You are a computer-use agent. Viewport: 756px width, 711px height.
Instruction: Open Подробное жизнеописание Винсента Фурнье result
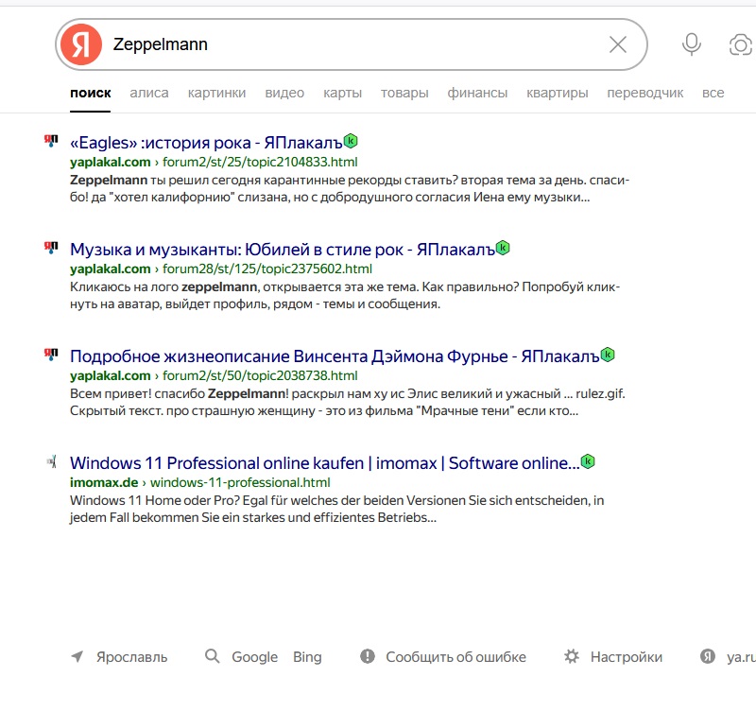click(335, 356)
